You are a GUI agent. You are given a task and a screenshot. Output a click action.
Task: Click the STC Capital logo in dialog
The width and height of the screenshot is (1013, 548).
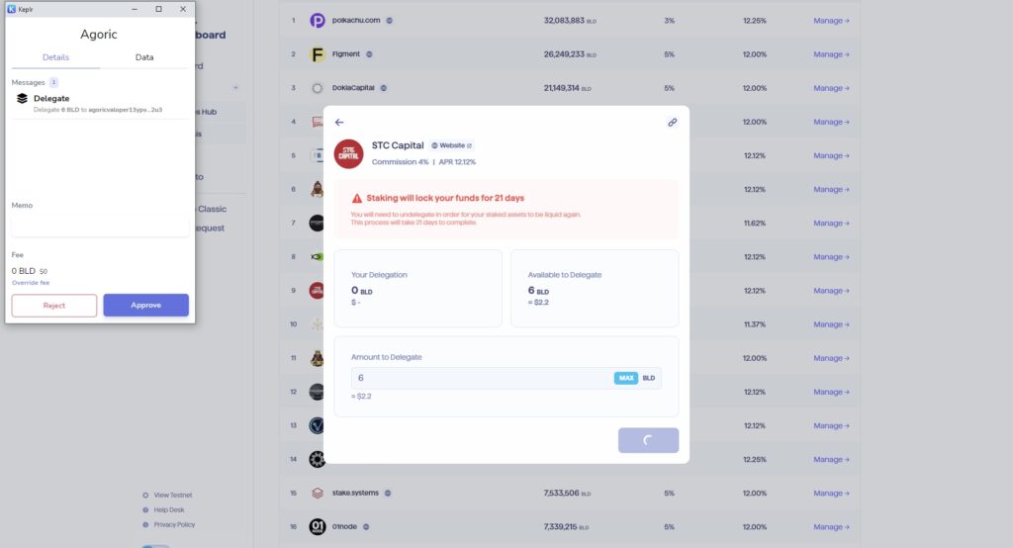(x=348, y=153)
